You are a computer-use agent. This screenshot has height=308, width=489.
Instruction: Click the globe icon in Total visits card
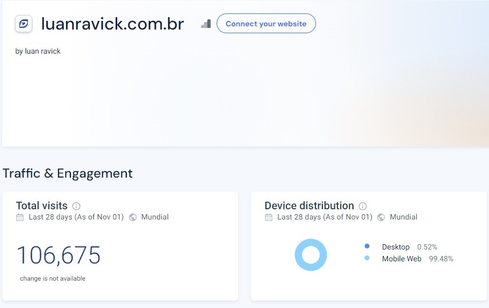point(133,217)
